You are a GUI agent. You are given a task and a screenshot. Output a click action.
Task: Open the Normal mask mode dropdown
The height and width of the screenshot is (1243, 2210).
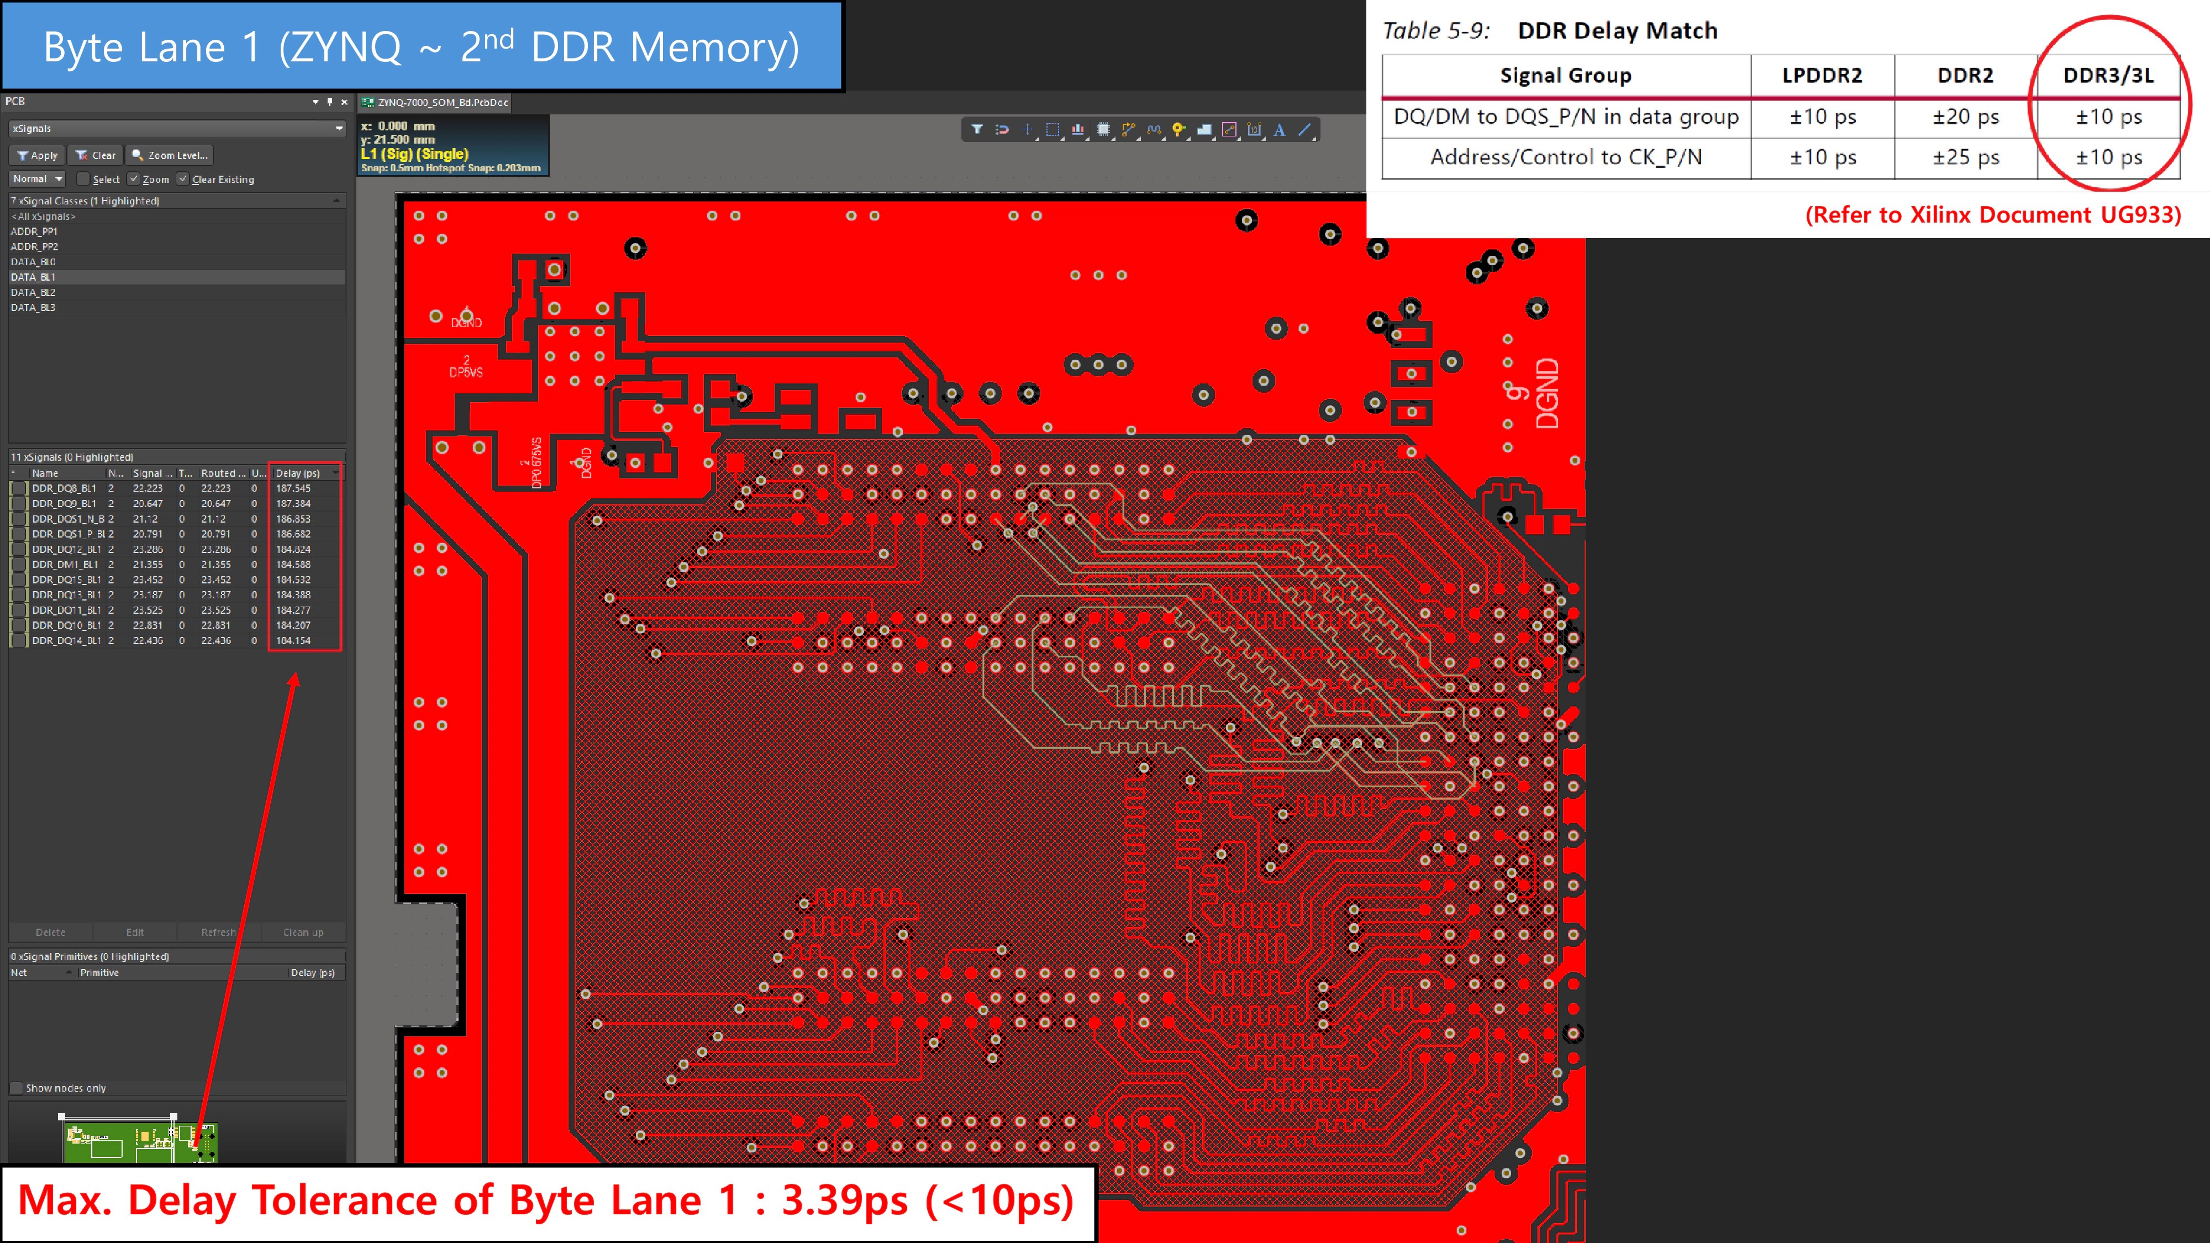coord(37,178)
